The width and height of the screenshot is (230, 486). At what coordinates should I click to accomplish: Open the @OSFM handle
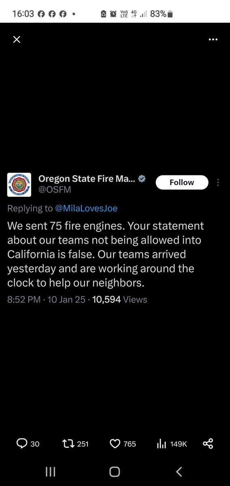[51, 188]
